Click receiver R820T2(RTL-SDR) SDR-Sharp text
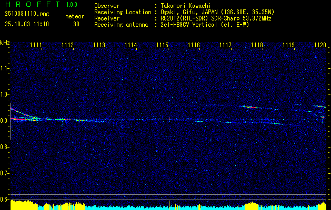 click(216, 18)
